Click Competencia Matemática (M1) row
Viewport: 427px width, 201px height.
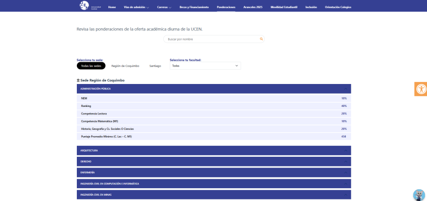[214, 121]
